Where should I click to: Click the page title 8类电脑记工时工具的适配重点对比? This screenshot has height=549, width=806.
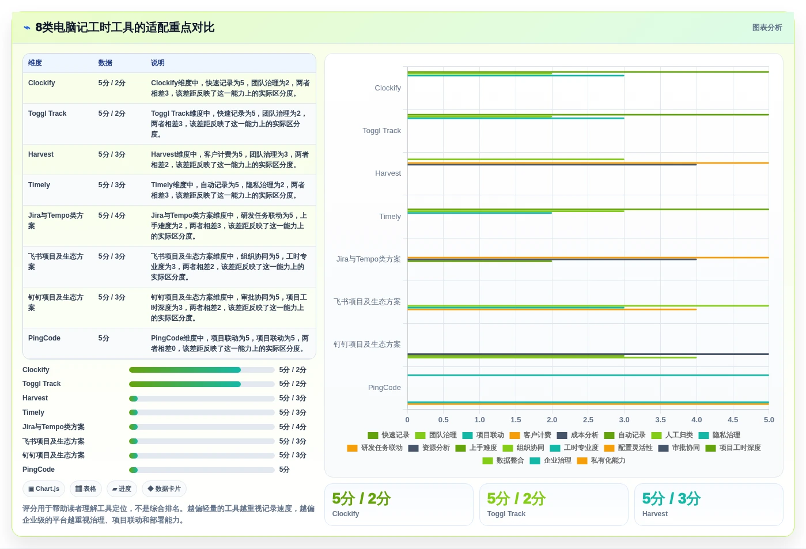(125, 28)
